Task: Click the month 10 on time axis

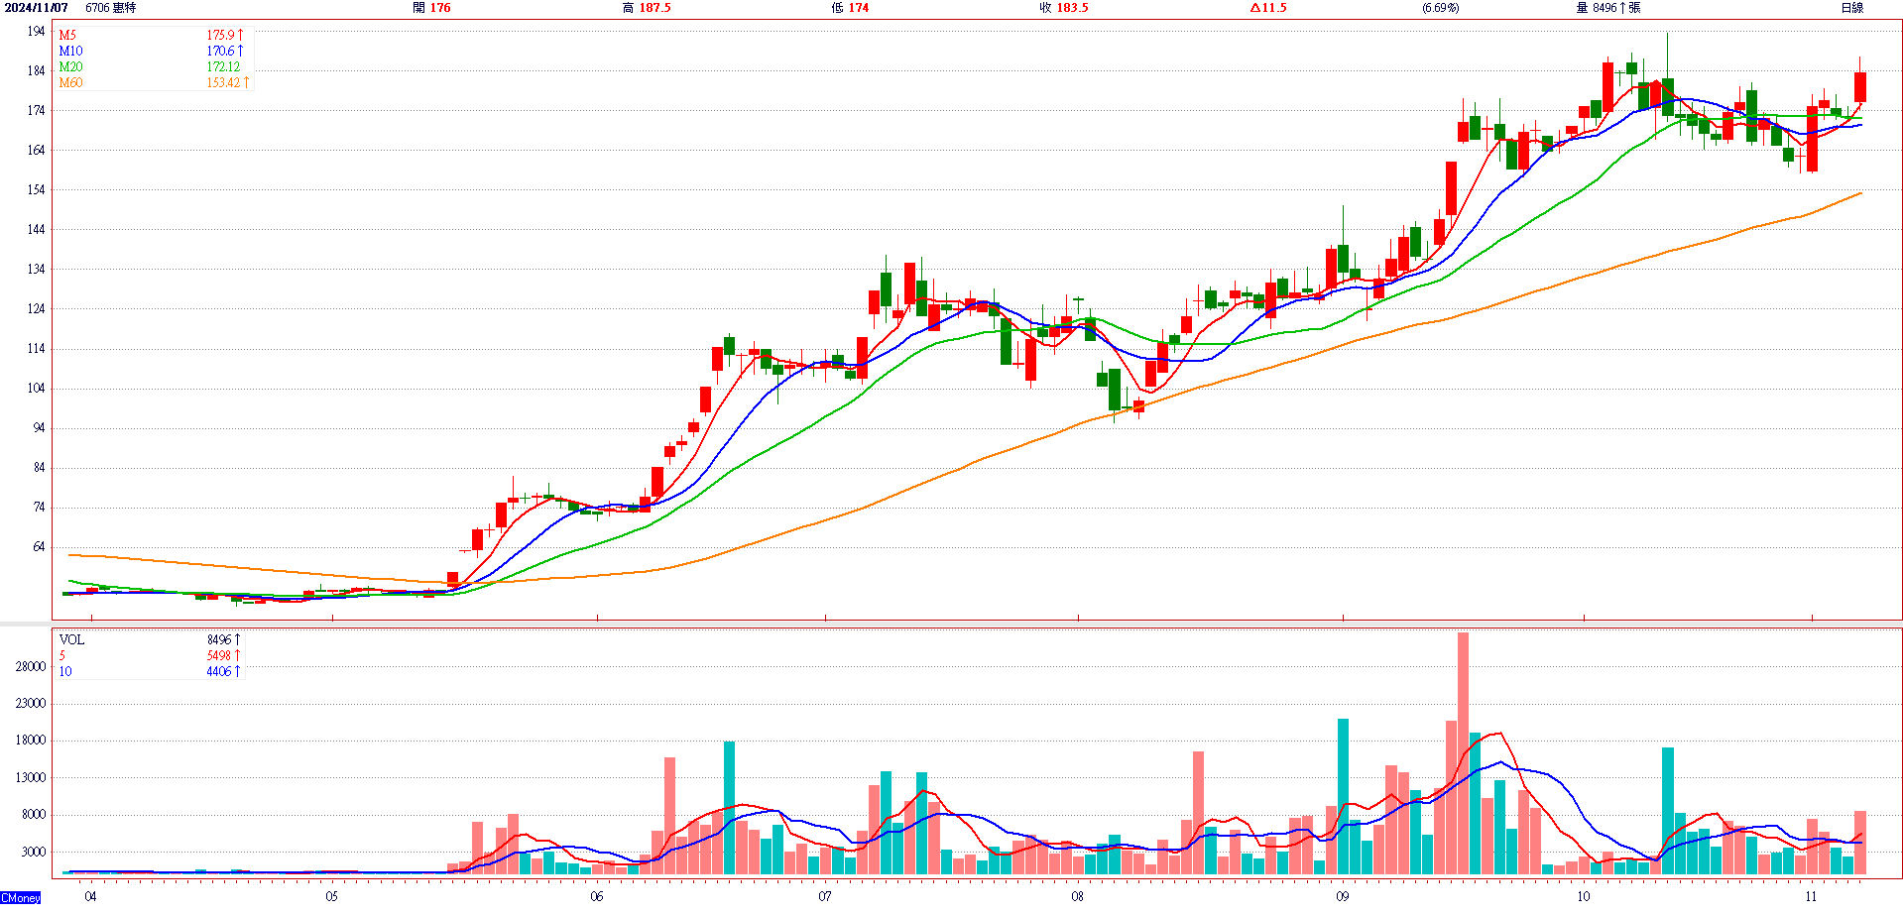Action: pyautogui.click(x=1583, y=896)
